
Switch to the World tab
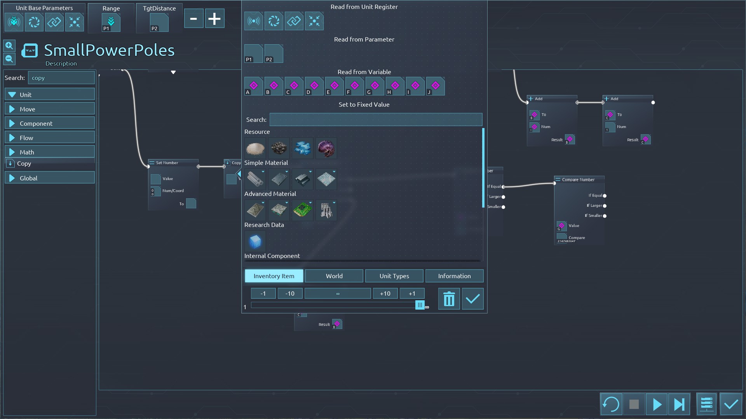[334, 276]
